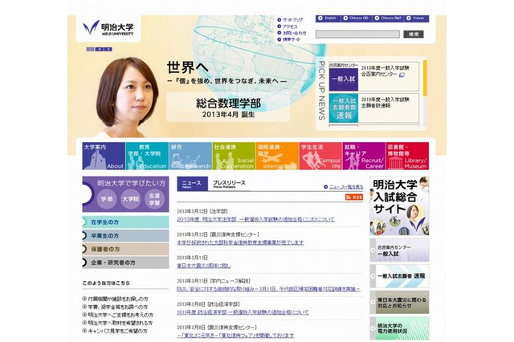Open 図書館 Library/Museum navigation tile
The width and height of the screenshot is (514, 342).
tap(407, 156)
